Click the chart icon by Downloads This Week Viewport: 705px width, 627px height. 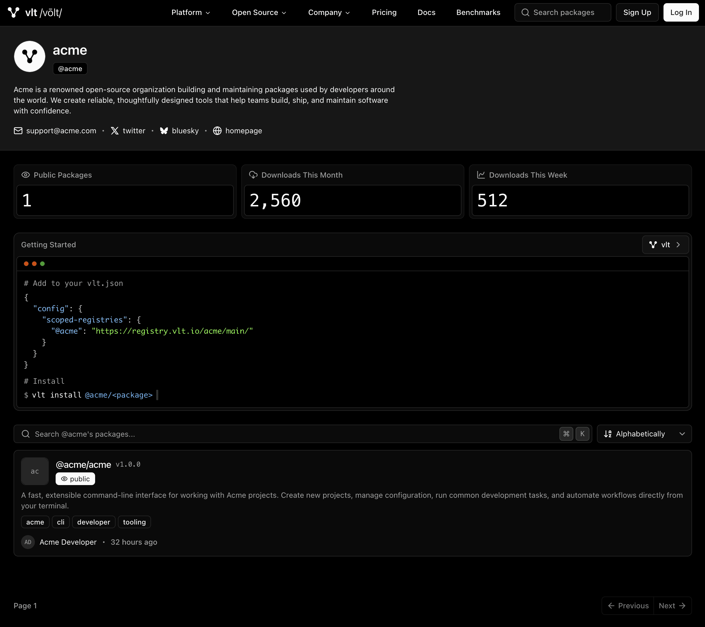[x=481, y=175]
